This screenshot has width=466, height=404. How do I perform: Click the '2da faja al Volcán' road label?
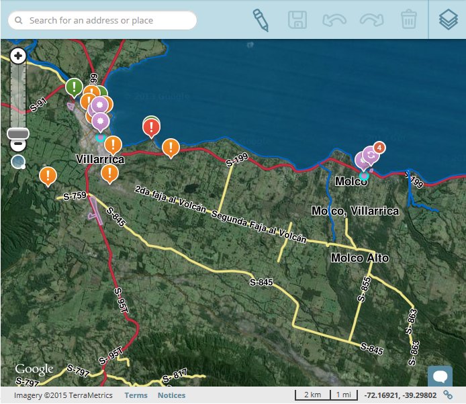click(x=171, y=199)
